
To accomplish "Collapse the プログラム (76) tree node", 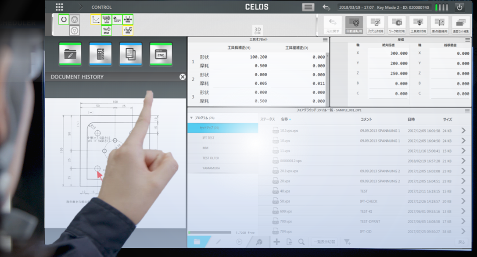I will tap(191, 118).
